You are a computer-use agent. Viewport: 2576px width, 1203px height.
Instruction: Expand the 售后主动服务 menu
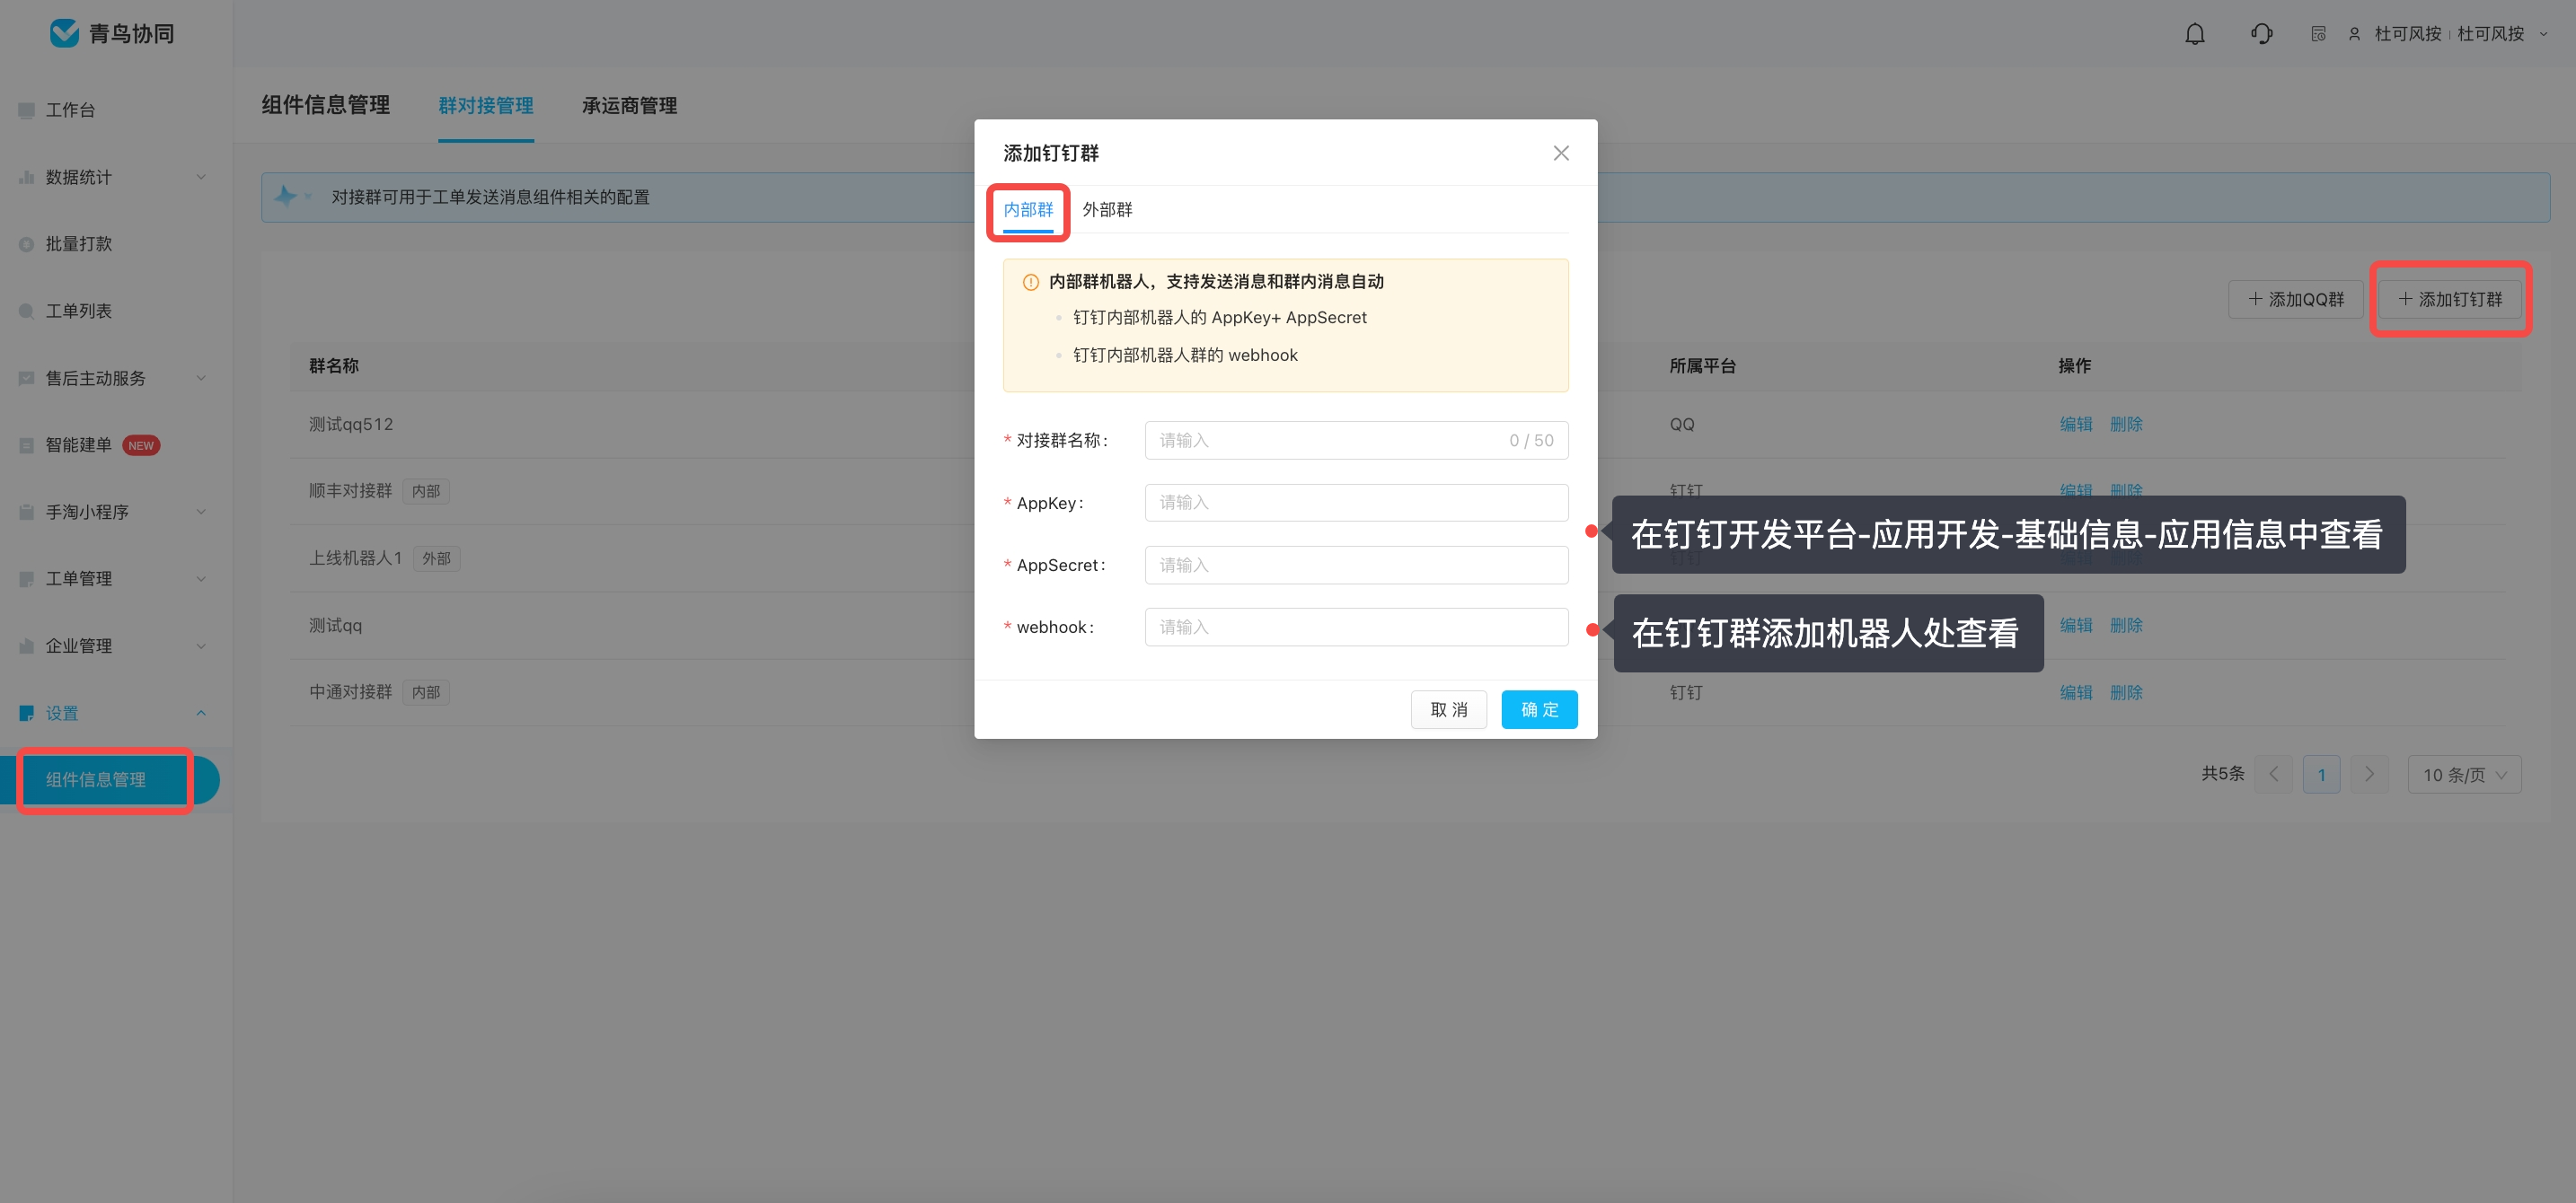pyautogui.click(x=201, y=379)
